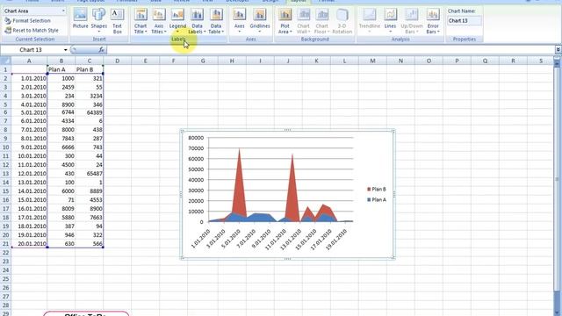The height and width of the screenshot is (316, 562).
Task: Open Data Table options
Action: pyautogui.click(x=216, y=21)
